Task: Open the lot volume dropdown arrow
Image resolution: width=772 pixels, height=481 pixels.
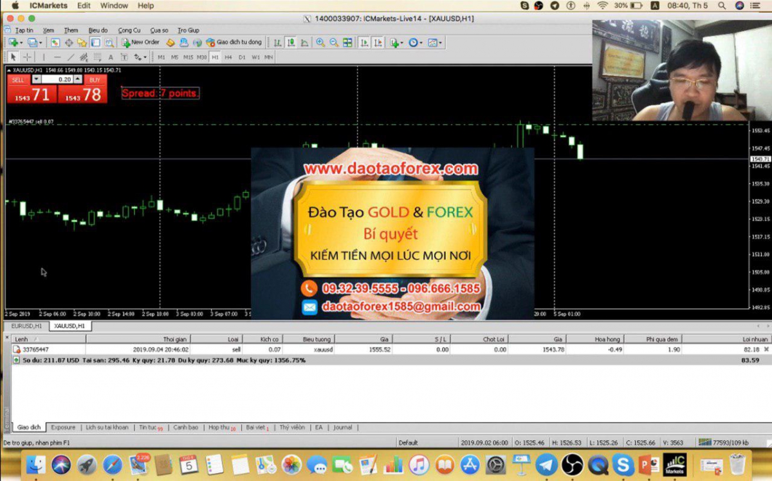Action: (36, 79)
